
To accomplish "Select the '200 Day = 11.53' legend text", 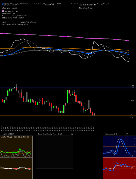I will (11, 11).
